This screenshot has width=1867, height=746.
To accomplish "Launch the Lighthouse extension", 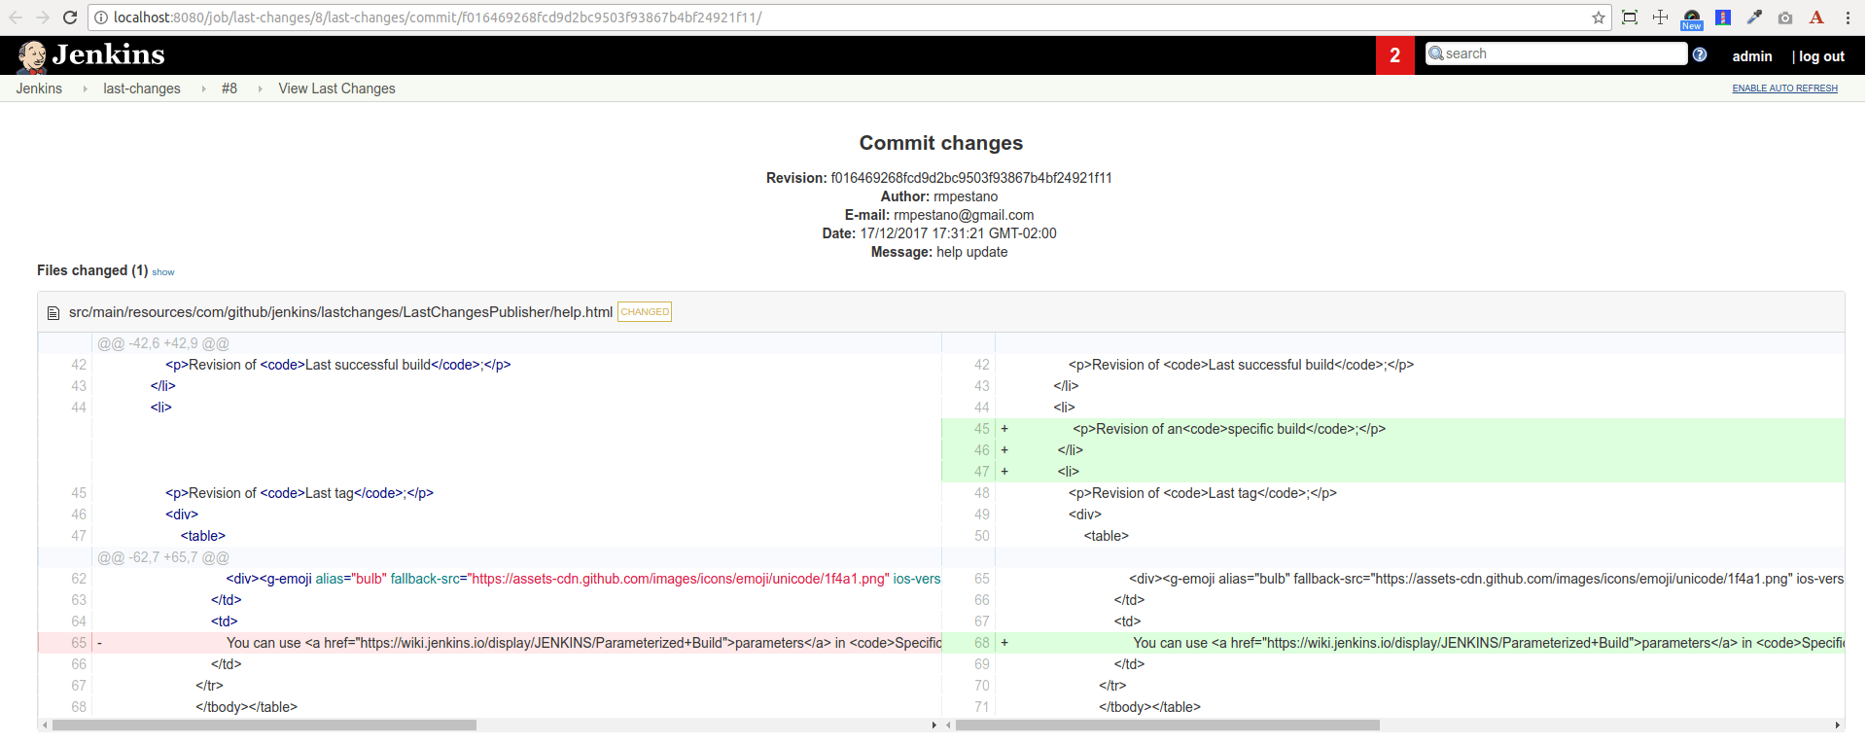I will (x=1723, y=18).
